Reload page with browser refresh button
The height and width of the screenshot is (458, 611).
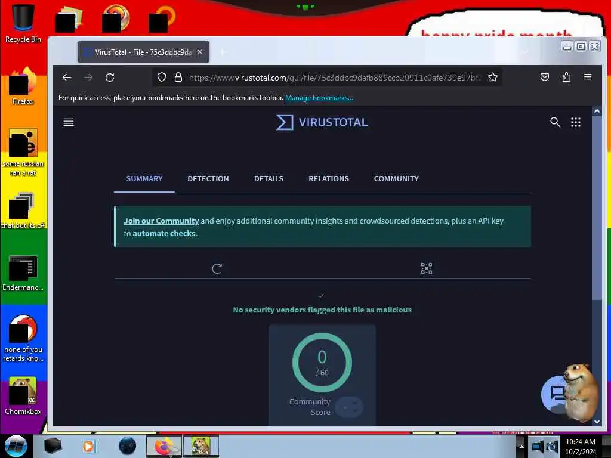tap(110, 78)
